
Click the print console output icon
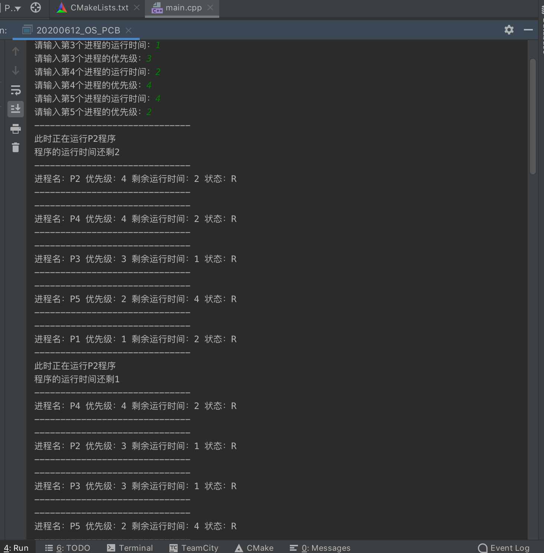coord(16,128)
